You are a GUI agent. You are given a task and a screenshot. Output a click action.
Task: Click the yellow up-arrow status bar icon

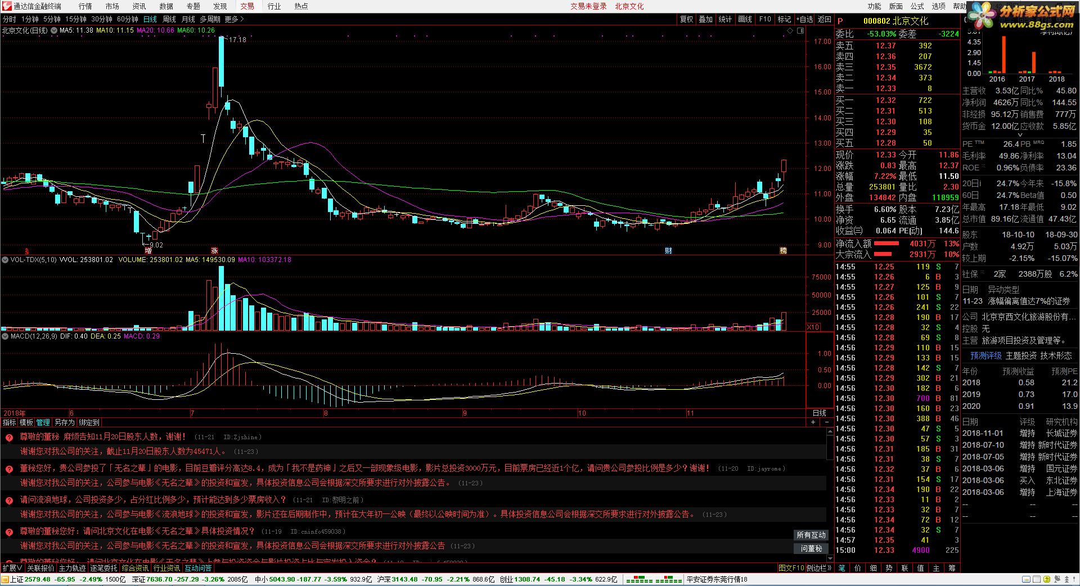1047,579
